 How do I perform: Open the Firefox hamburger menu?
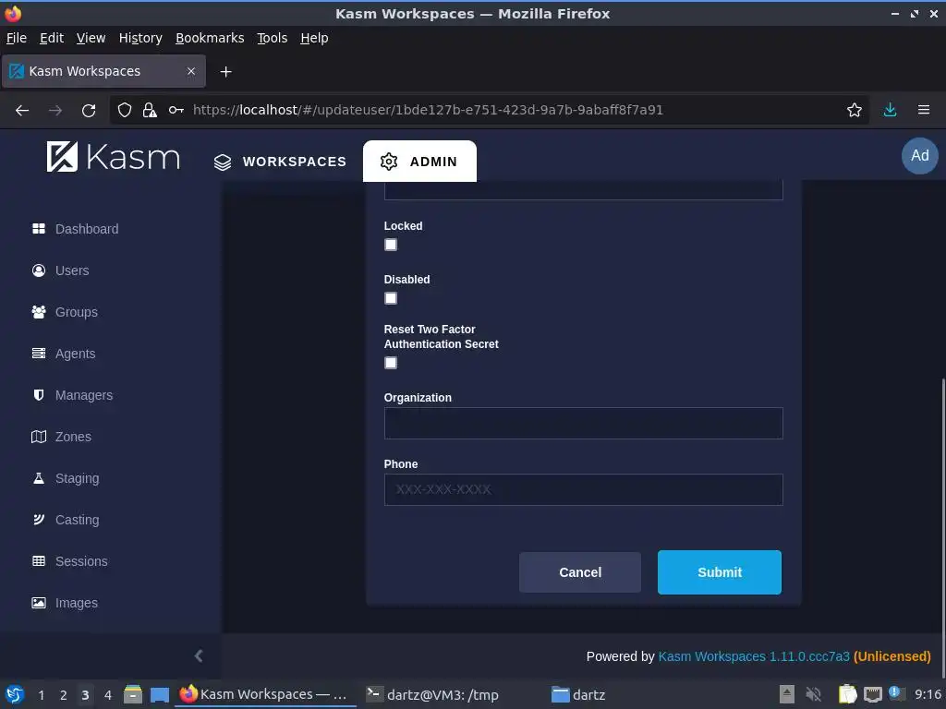(924, 111)
